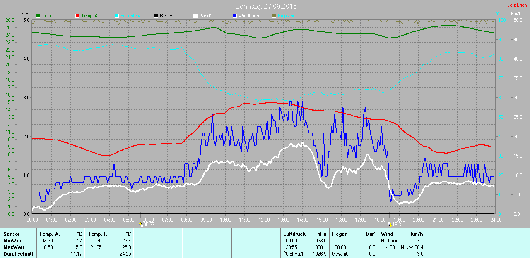The width and height of the screenshot is (530, 258).
Task: Click the 'MinWert' row header
Action: [x=13, y=241]
